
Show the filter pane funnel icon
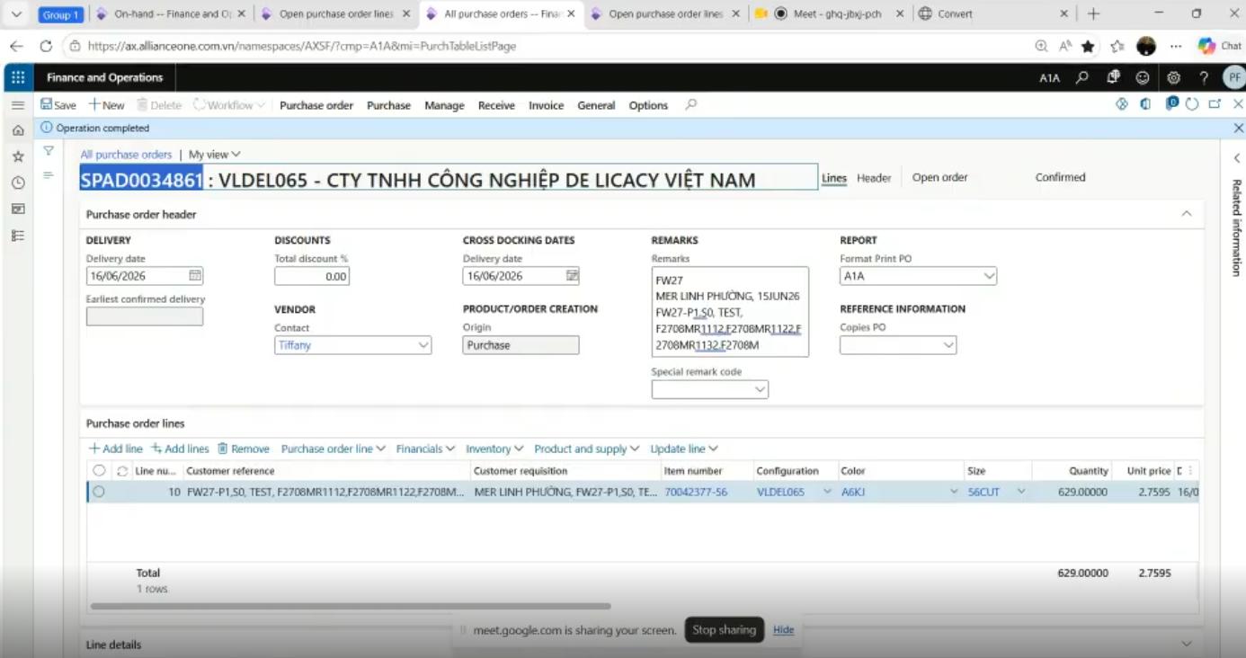pos(49,151)
